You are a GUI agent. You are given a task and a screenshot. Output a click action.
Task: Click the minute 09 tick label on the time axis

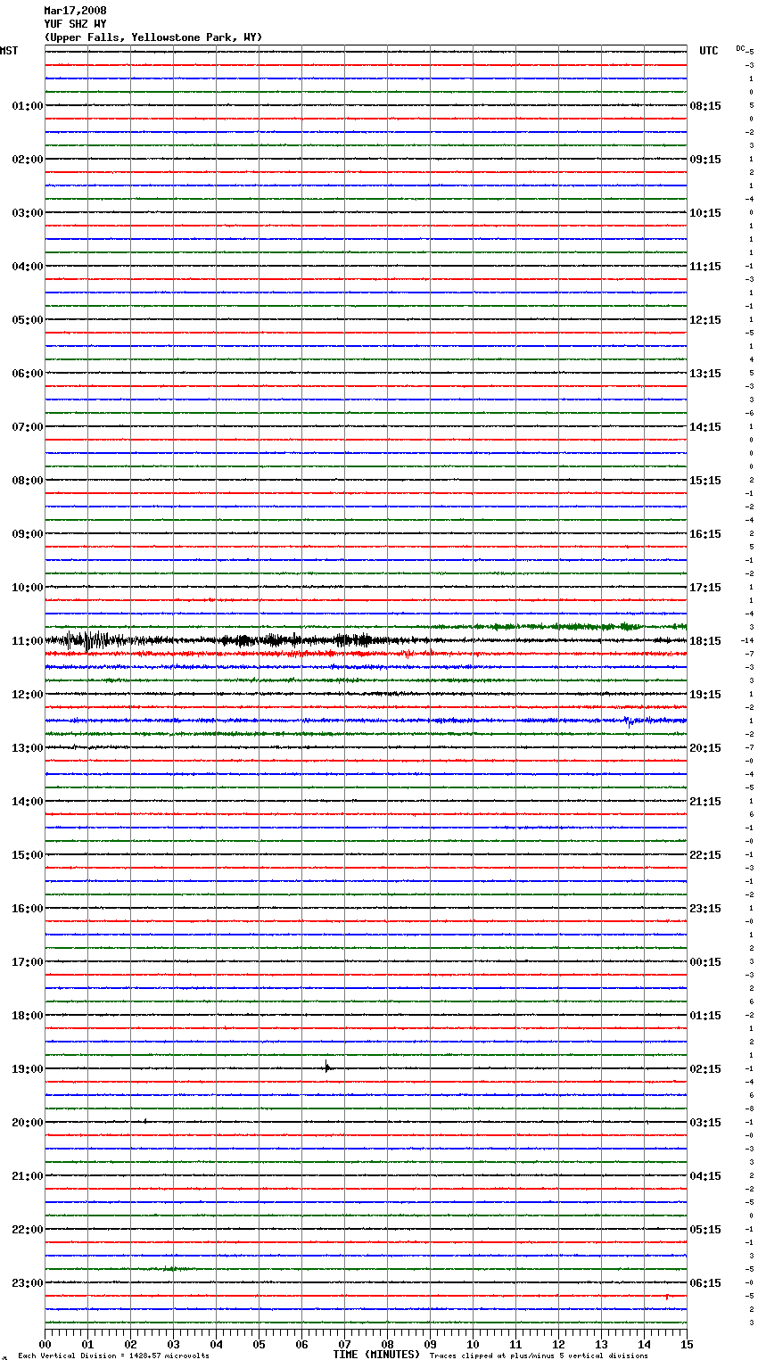(430, 1344)
